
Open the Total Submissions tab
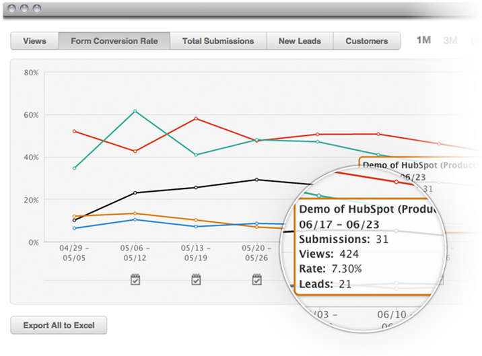[x=218, y=41]
